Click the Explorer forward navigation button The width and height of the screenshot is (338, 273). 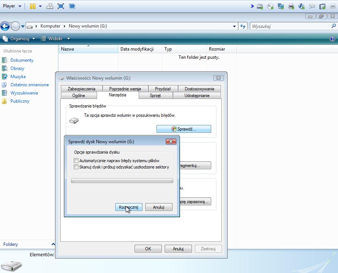15,26
